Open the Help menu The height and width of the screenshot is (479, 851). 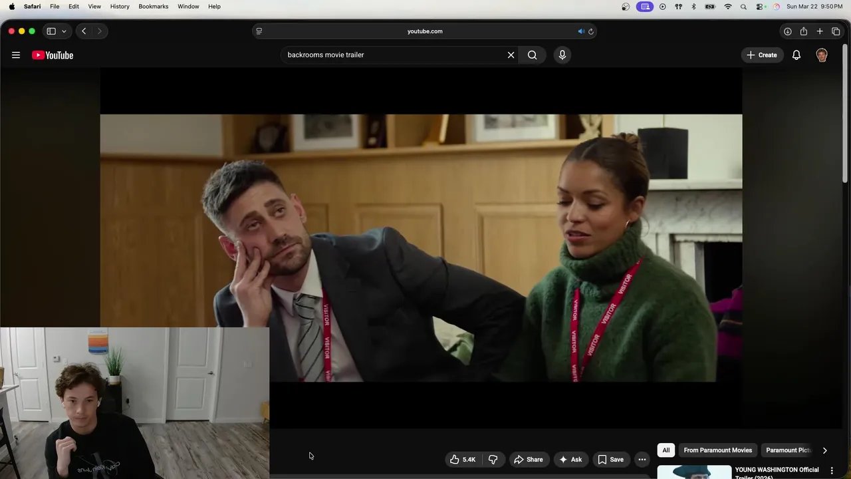[214, 7]
